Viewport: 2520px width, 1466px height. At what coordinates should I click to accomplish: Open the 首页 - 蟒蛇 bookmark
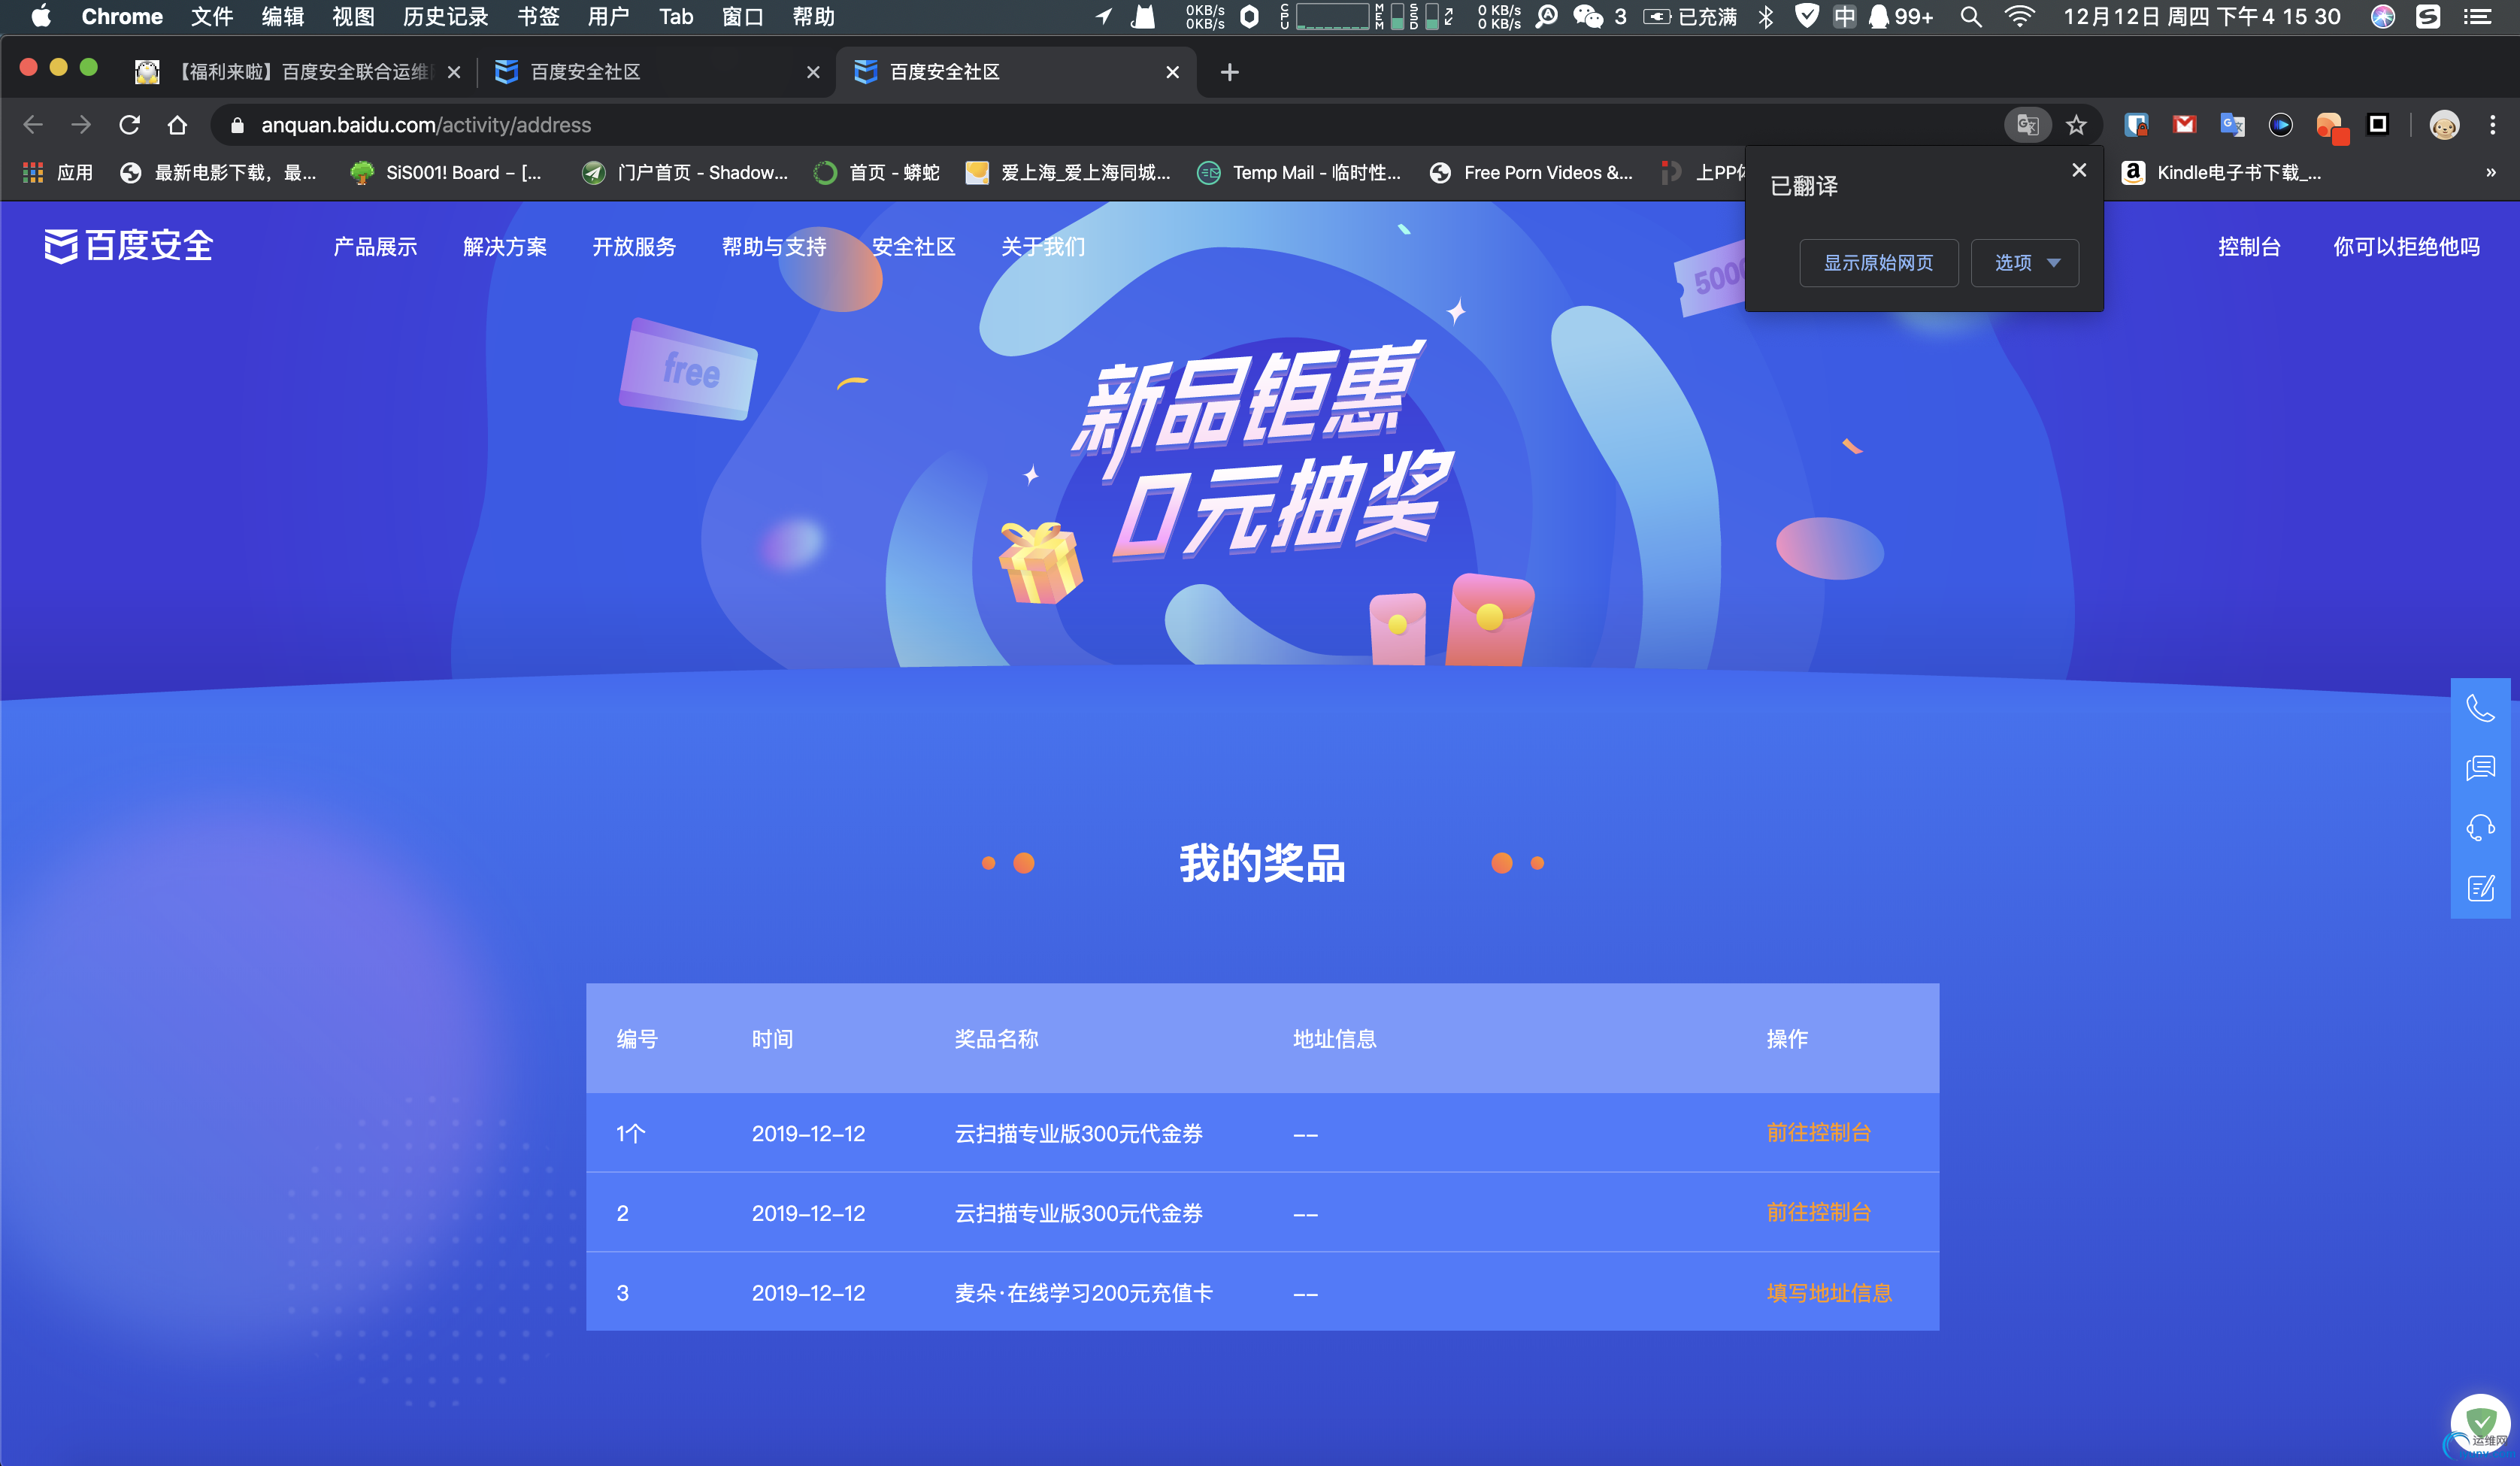876,173
